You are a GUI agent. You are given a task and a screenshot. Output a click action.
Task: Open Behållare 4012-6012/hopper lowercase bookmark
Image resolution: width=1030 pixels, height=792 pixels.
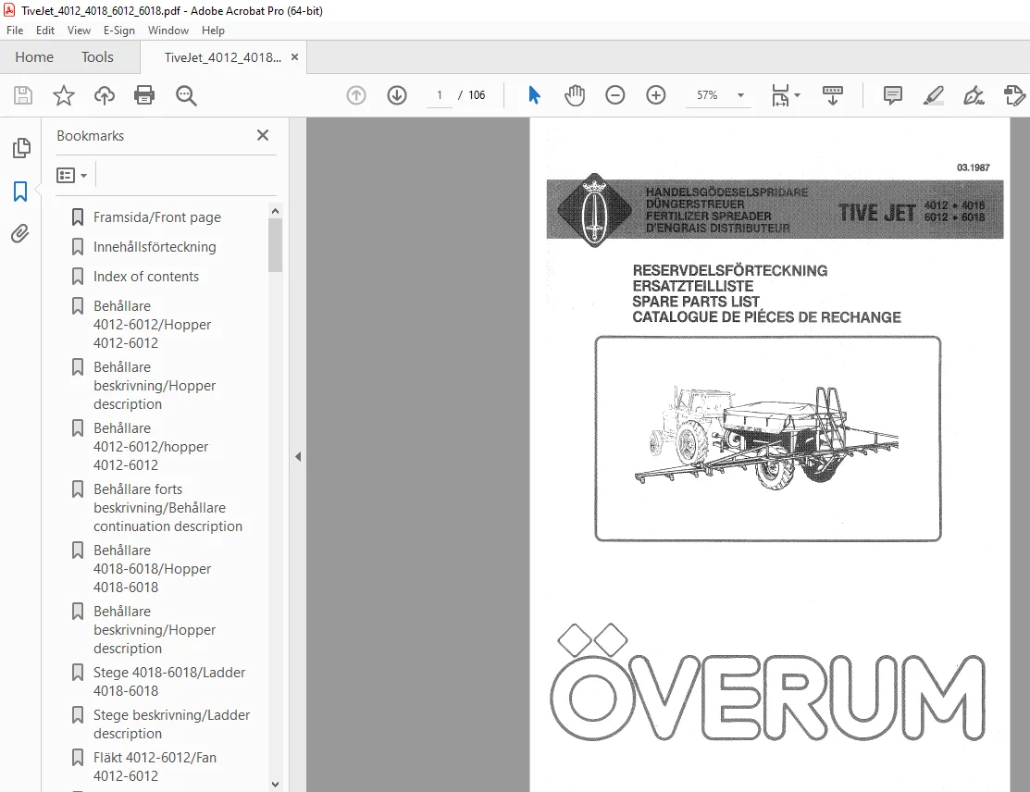click(151, 447)
